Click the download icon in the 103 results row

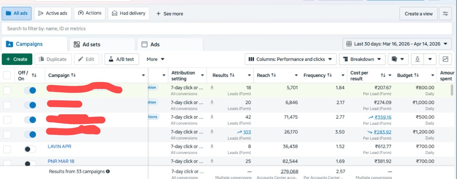(x=212, y=132)
